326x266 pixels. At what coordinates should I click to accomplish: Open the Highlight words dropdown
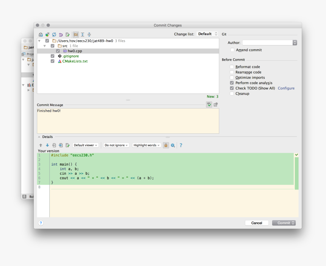coord(147,145)
